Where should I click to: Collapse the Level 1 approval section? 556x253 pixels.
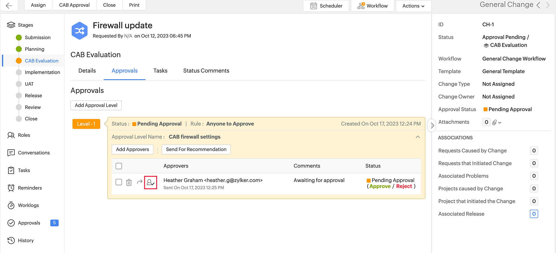point(418,137)
